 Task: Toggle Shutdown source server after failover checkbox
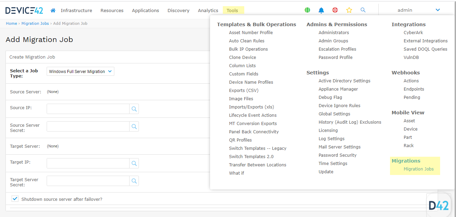click(15, 199)
